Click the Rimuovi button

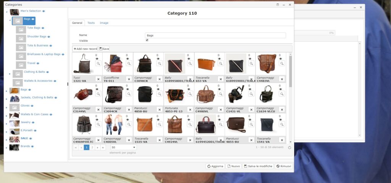(284, 166)
